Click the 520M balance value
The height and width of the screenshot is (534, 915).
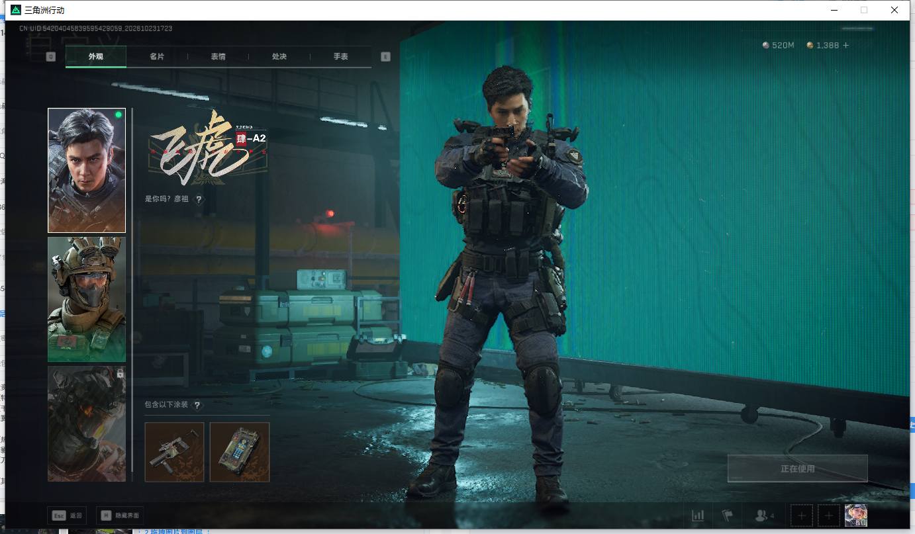[783, 46]
